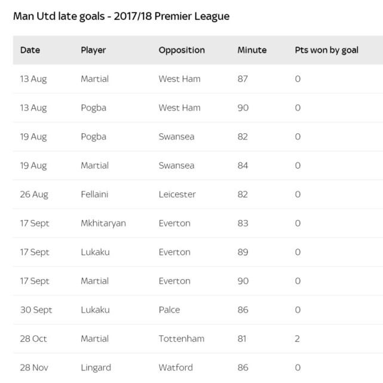Image resolution: width=383 pixels, height=383 pixels.
Task: Click the 30 Sept date cell
Action: (x=36, y=310)
